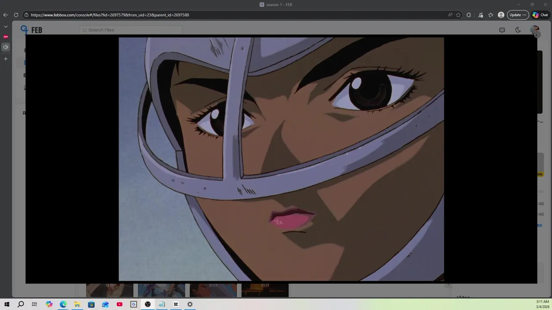Screen dimensions: 552x310
Task: Select the S1 E4 thumbnail below the player
Action: tap(110, 290)
